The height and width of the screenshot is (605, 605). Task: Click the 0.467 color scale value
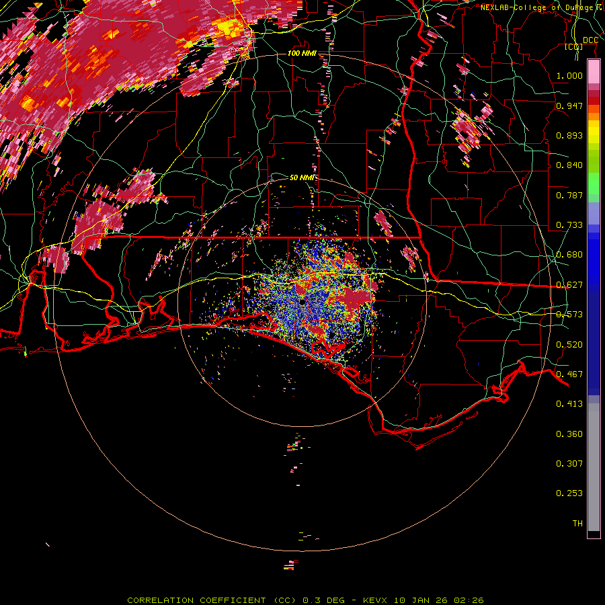tap(569, 374)
